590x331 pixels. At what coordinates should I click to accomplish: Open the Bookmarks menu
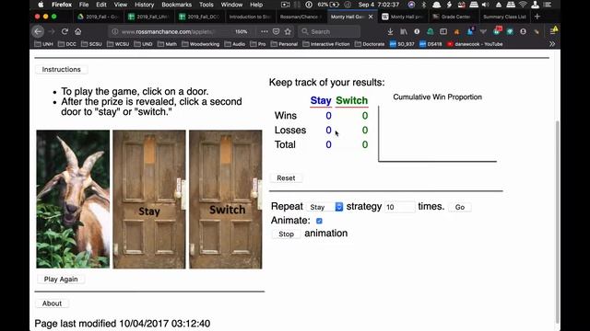click(176, 5)
